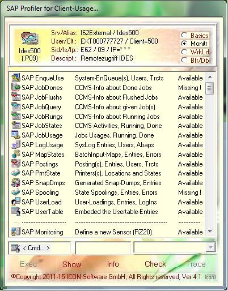This screenshot has height=291, width=228.
Task: Click 'Missing !' status for SAP JobDones
Action: [189, 88]
